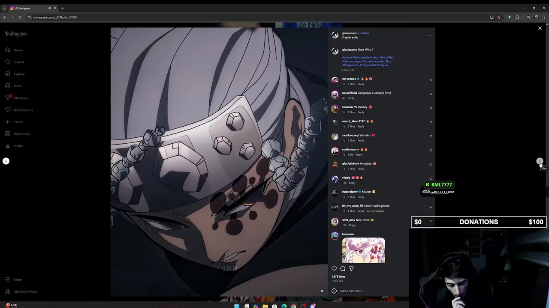The image size is (549, 308).
Task: Follow glacieramv
Action: (x=365, y=33)
